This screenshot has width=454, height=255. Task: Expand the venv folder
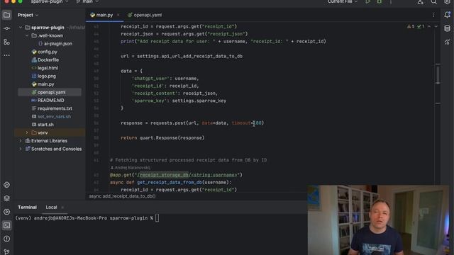[27, 132]
